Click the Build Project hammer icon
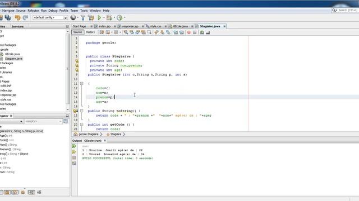Image resolution: width=359 pixels, height=201 pixels. pyautogui.click(x=83, y=17)
